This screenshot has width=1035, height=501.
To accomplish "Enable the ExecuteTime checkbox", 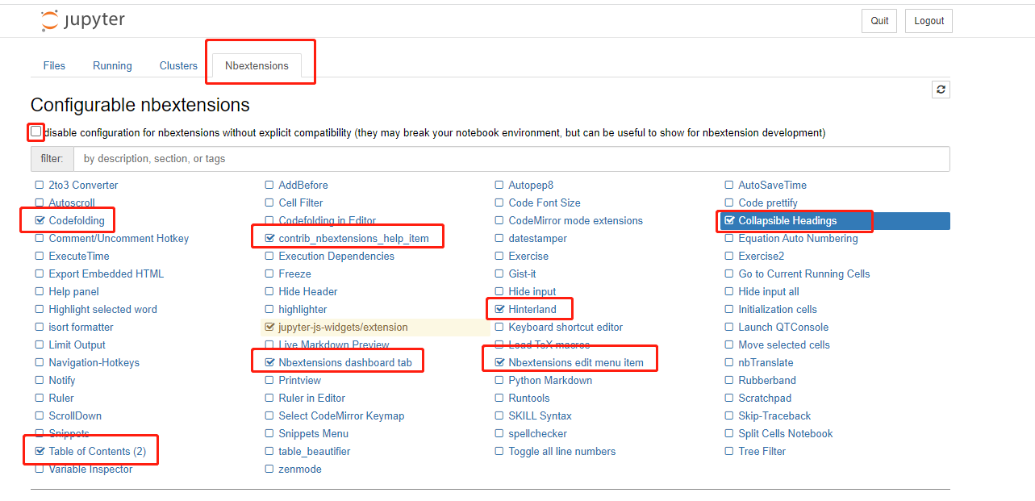I will click(x=40, y=256).
